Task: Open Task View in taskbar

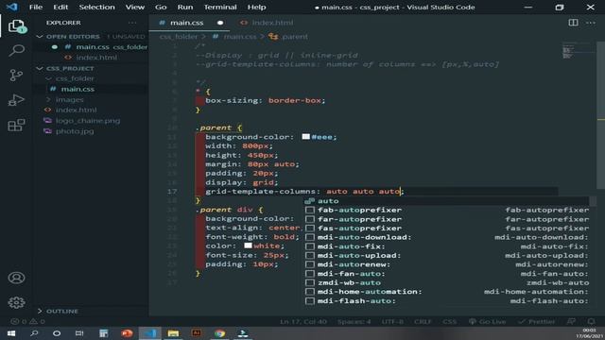Action: (79, 333)
